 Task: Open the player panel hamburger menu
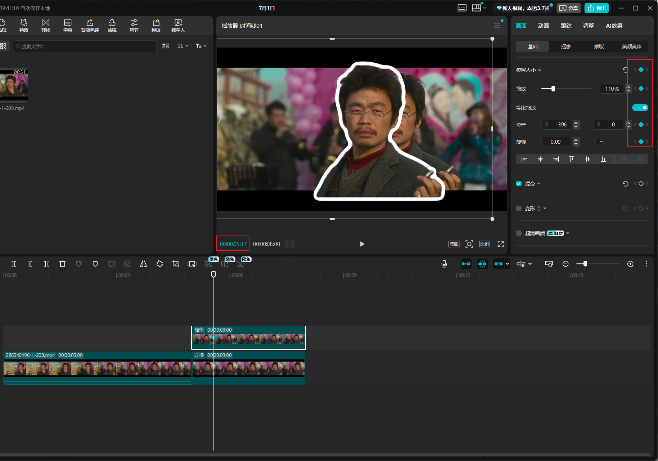(497, 26)
